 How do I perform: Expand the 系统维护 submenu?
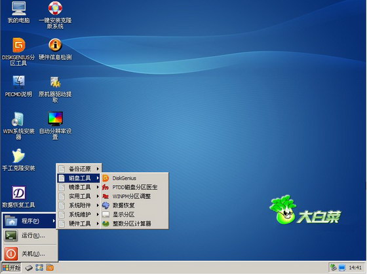pyautogui.click(x=79, y=214)
